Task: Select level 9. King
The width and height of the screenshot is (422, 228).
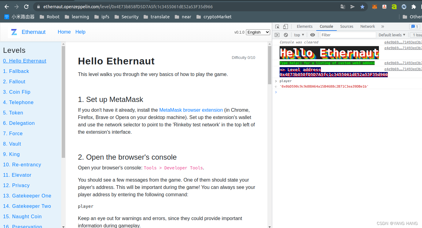Action: (x=12, y=154)
